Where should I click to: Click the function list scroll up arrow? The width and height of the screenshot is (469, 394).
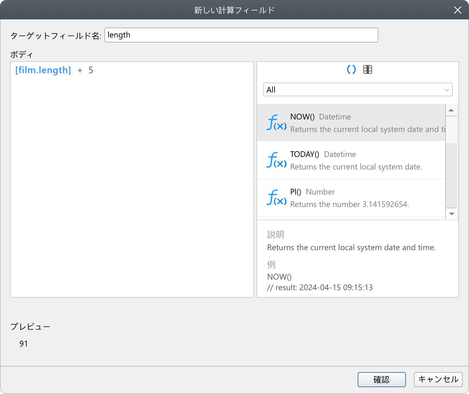click(x=451, y=110)
